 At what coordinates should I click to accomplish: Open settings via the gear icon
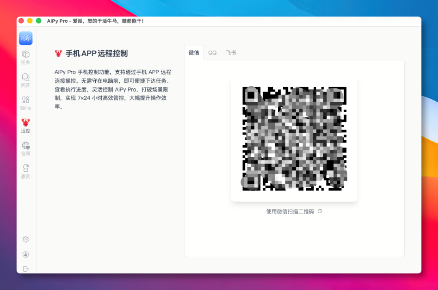click(x=25, y=239)
